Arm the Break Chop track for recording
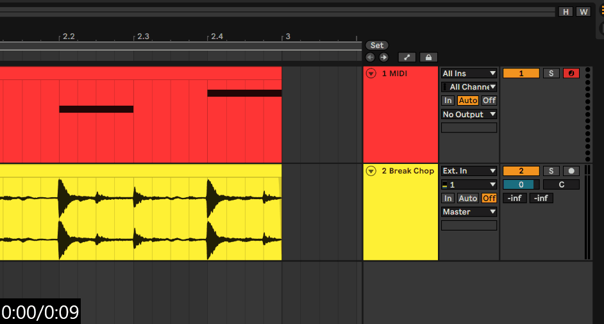This screenshot has height=324, width=604. 571,171
